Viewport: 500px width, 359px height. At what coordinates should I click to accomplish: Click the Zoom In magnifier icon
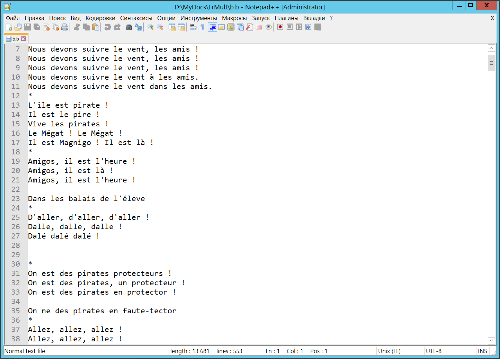pos(151,27)
